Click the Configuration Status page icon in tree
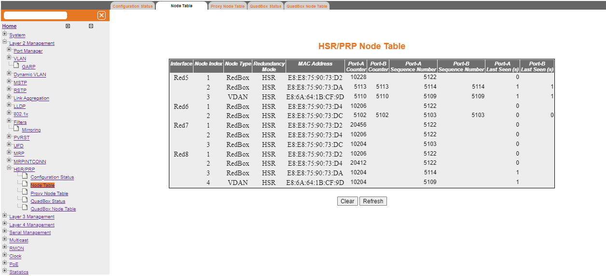The image size is (606, 276). [x=25, y=176]
